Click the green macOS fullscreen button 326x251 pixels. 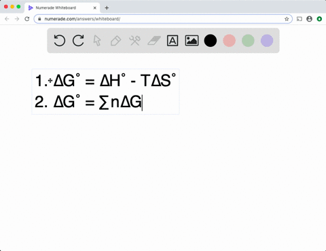18,7
